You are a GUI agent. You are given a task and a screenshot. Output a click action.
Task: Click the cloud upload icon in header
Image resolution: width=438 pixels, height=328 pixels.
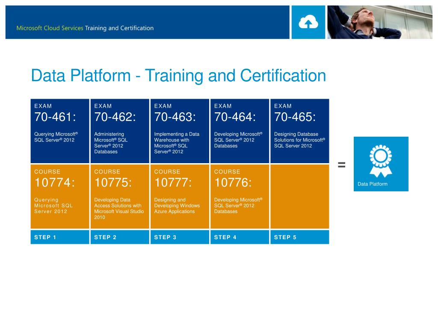point(308,22)
